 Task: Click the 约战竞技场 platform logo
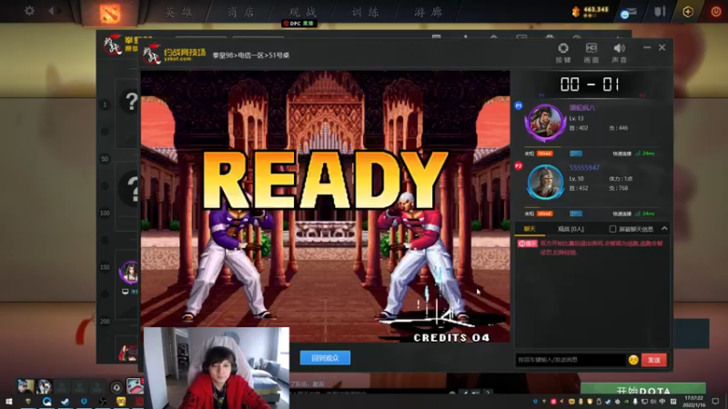point(174,55)
